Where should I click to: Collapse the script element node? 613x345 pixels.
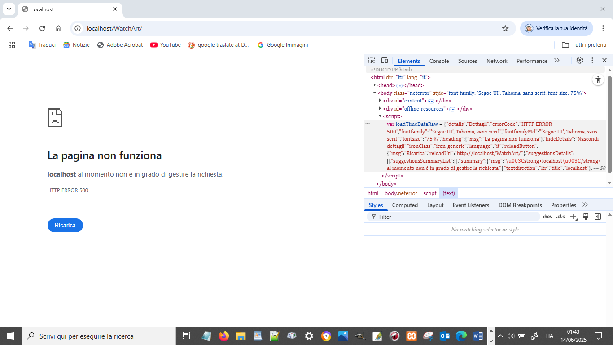click(380, 116)
